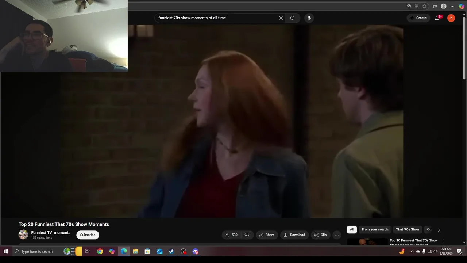
Task: Click the video title text
Action: point(64,224)
